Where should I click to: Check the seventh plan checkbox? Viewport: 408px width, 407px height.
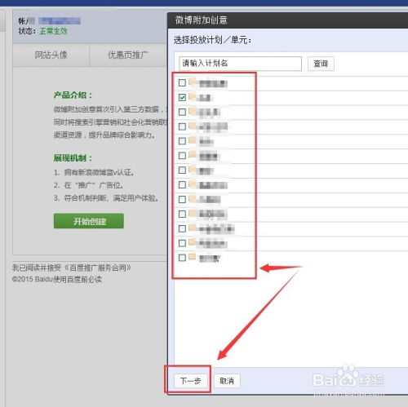[x=182, y=170]
